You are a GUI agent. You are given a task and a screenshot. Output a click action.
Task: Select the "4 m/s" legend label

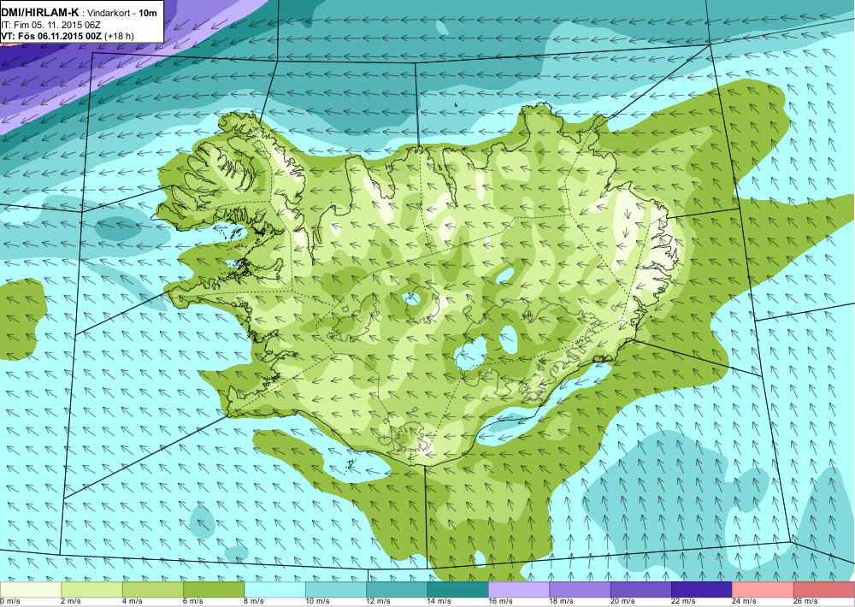pyautogui.click(x=133, y=601)
